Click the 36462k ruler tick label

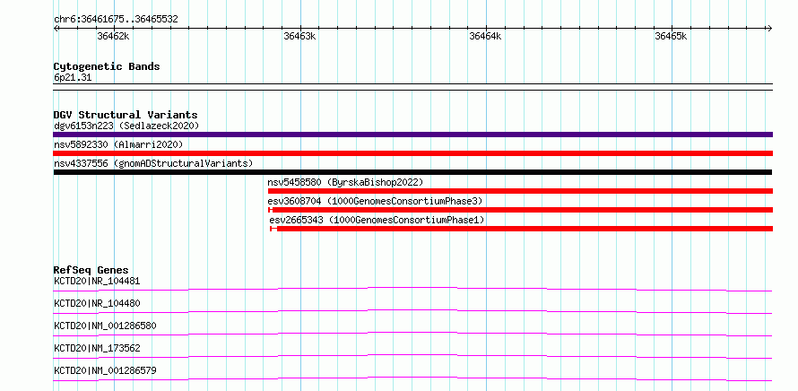point(113,36)
